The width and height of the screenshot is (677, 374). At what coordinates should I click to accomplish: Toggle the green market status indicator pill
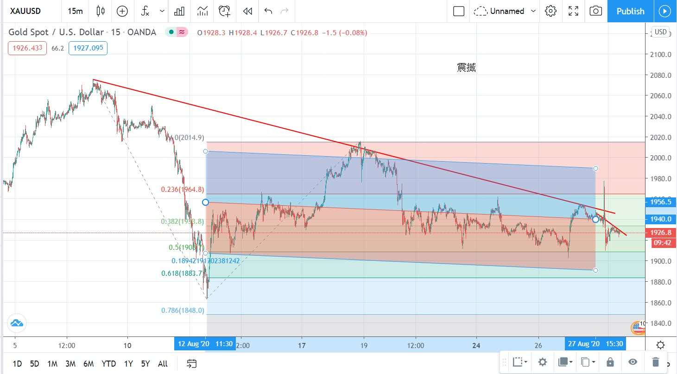[x=171, y=32]
